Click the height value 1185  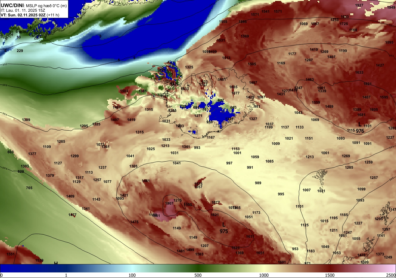point(344,215)
